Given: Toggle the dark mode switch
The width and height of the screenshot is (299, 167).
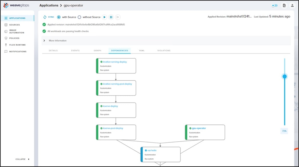Looking at the screenshot, I should pyautogui.click(x=275, y=5).
